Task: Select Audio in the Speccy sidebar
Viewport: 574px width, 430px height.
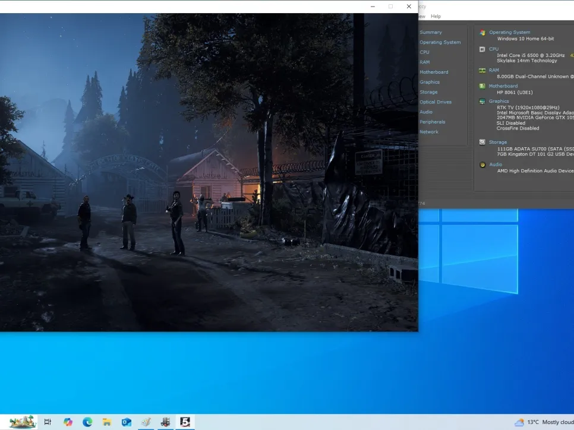Action: 425,112
